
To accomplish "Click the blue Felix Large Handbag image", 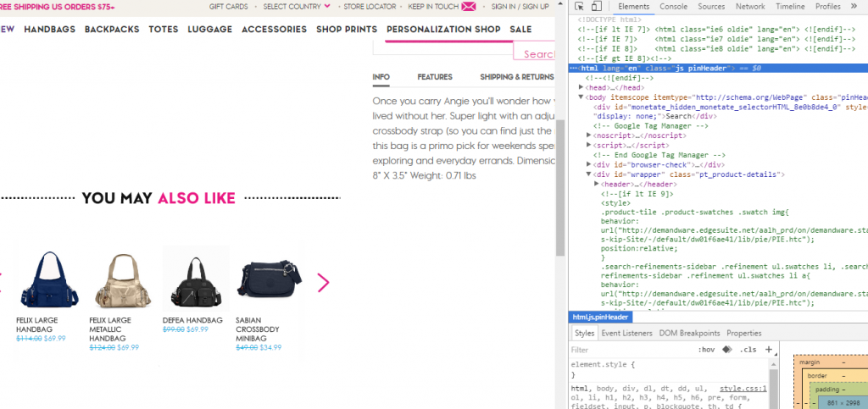I will pos(50,279).
